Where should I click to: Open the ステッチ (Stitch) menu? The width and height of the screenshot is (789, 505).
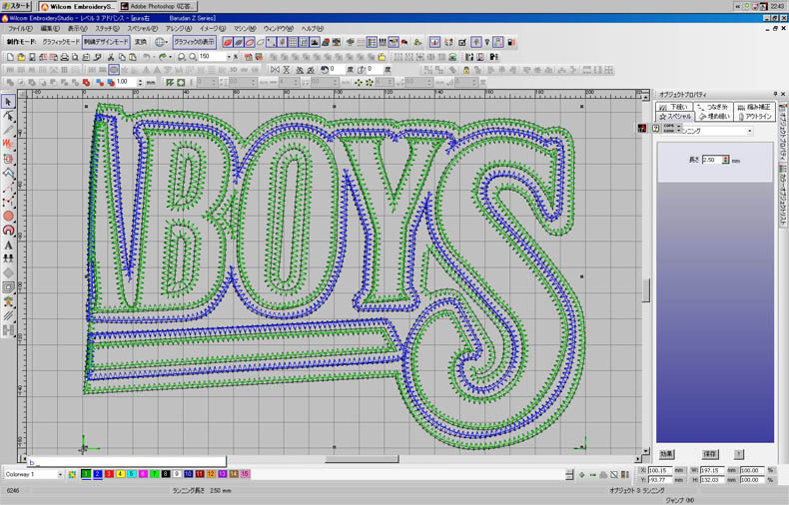[x=107, y=29]
